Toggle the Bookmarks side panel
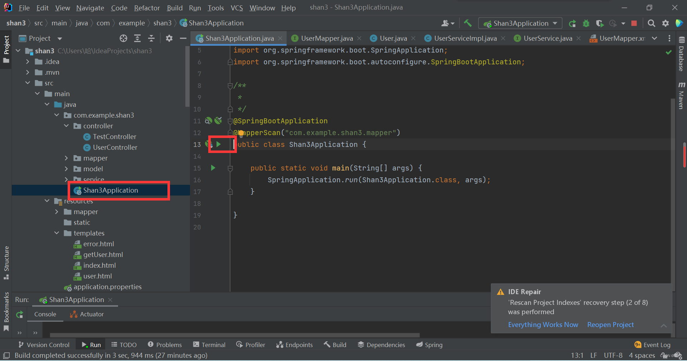 pyautogui.click(x=6, y=312)
